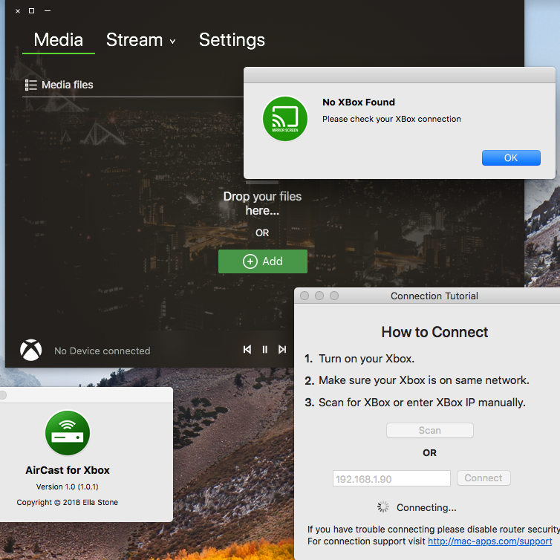The width and height of the screenshot is (560, 560).
Task: Open the Stream tab
Action: point(134,39)
